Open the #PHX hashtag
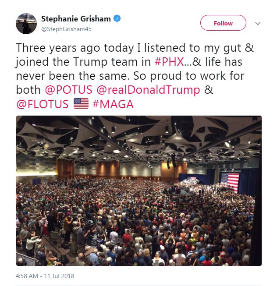277x286 pixels. pyautogui.click(x=169, y=62)
